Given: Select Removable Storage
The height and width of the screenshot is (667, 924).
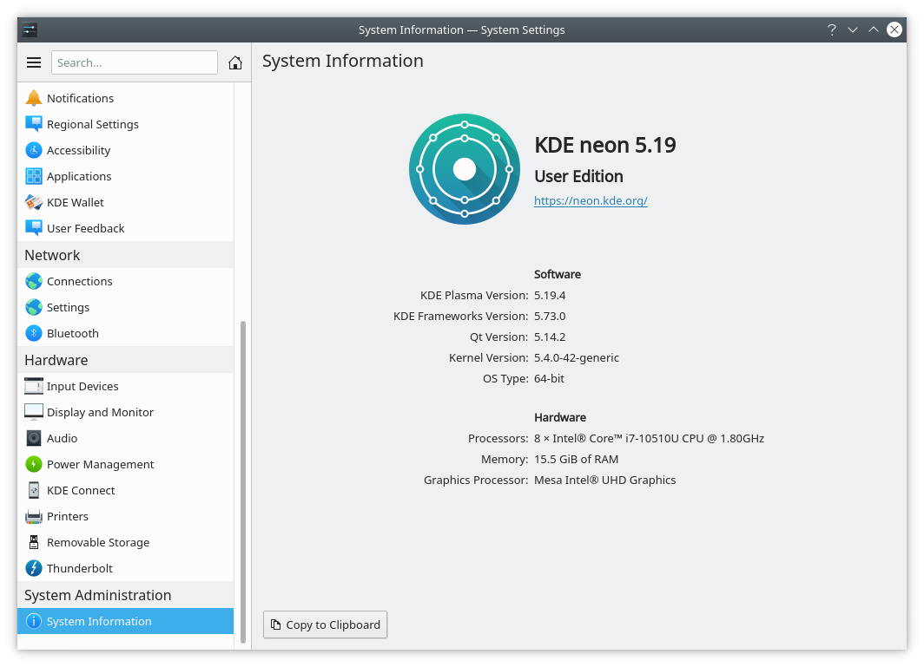Looking at the screenshot, I should 126,542.
